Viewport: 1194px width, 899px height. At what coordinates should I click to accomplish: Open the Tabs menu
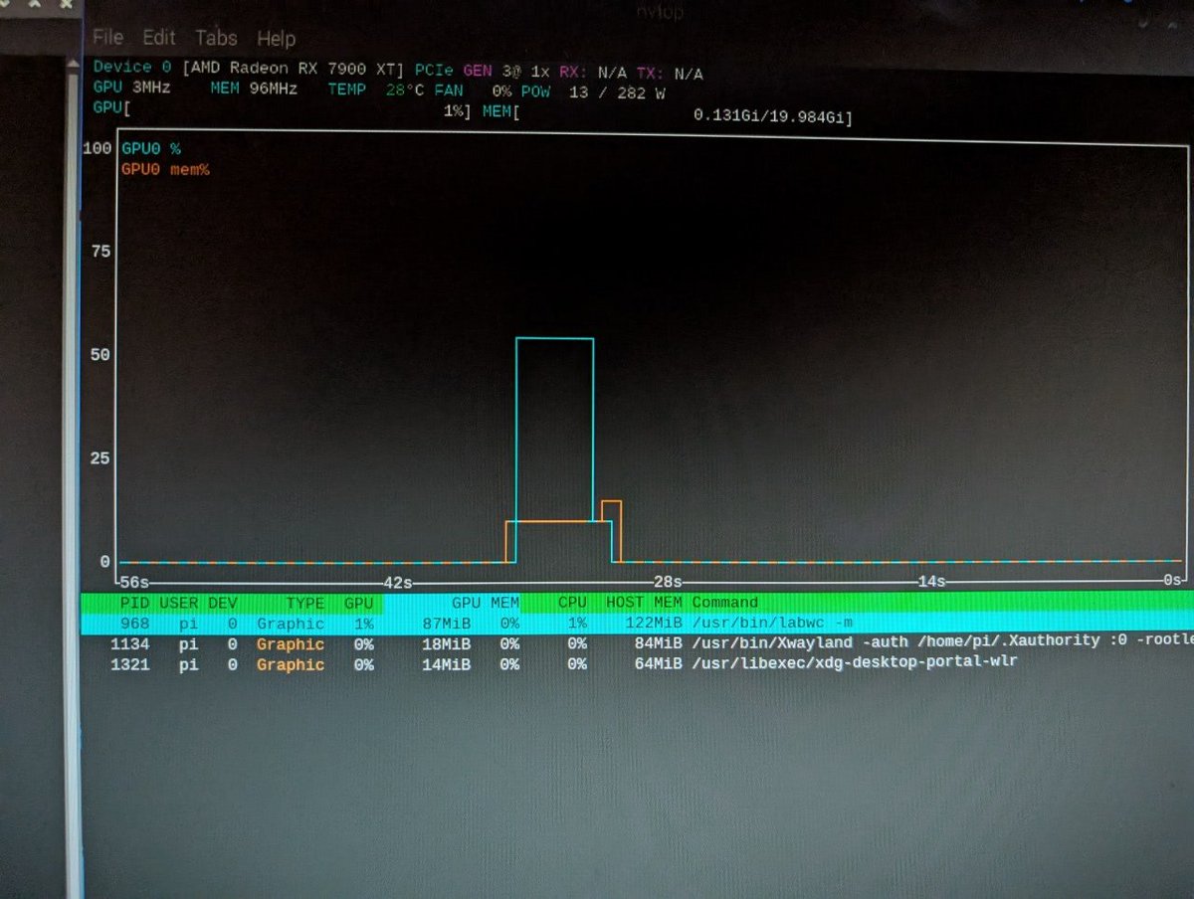[216, 38]
